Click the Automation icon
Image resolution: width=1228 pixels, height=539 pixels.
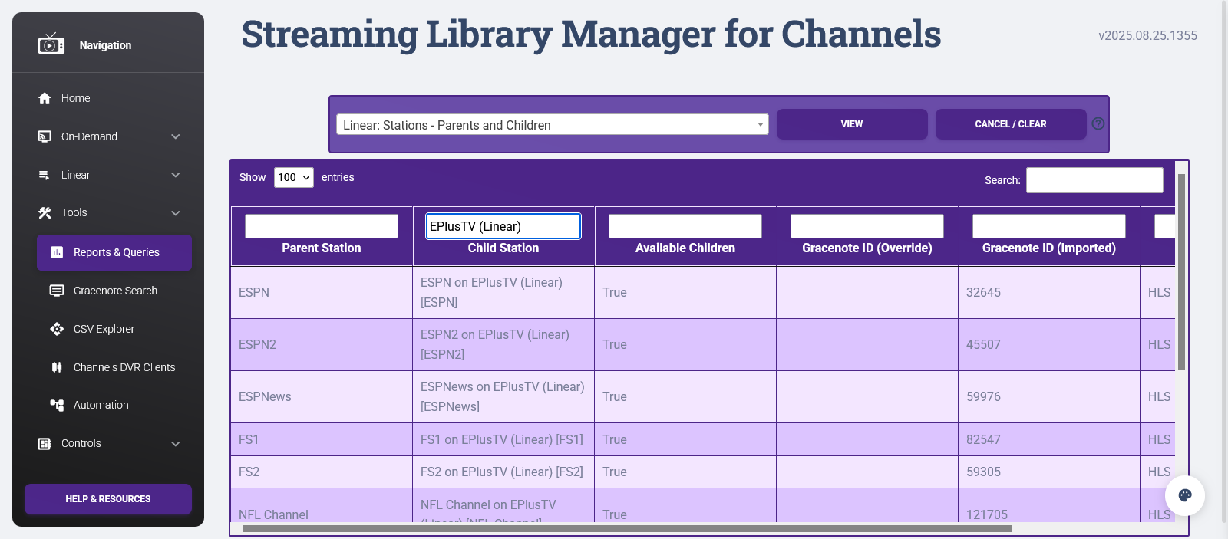click(x=57, y=405)
